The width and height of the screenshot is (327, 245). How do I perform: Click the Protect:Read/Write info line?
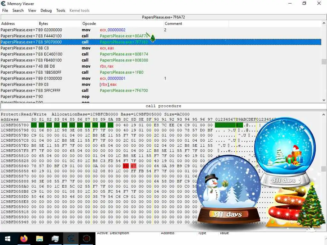(x=95, y=114)
